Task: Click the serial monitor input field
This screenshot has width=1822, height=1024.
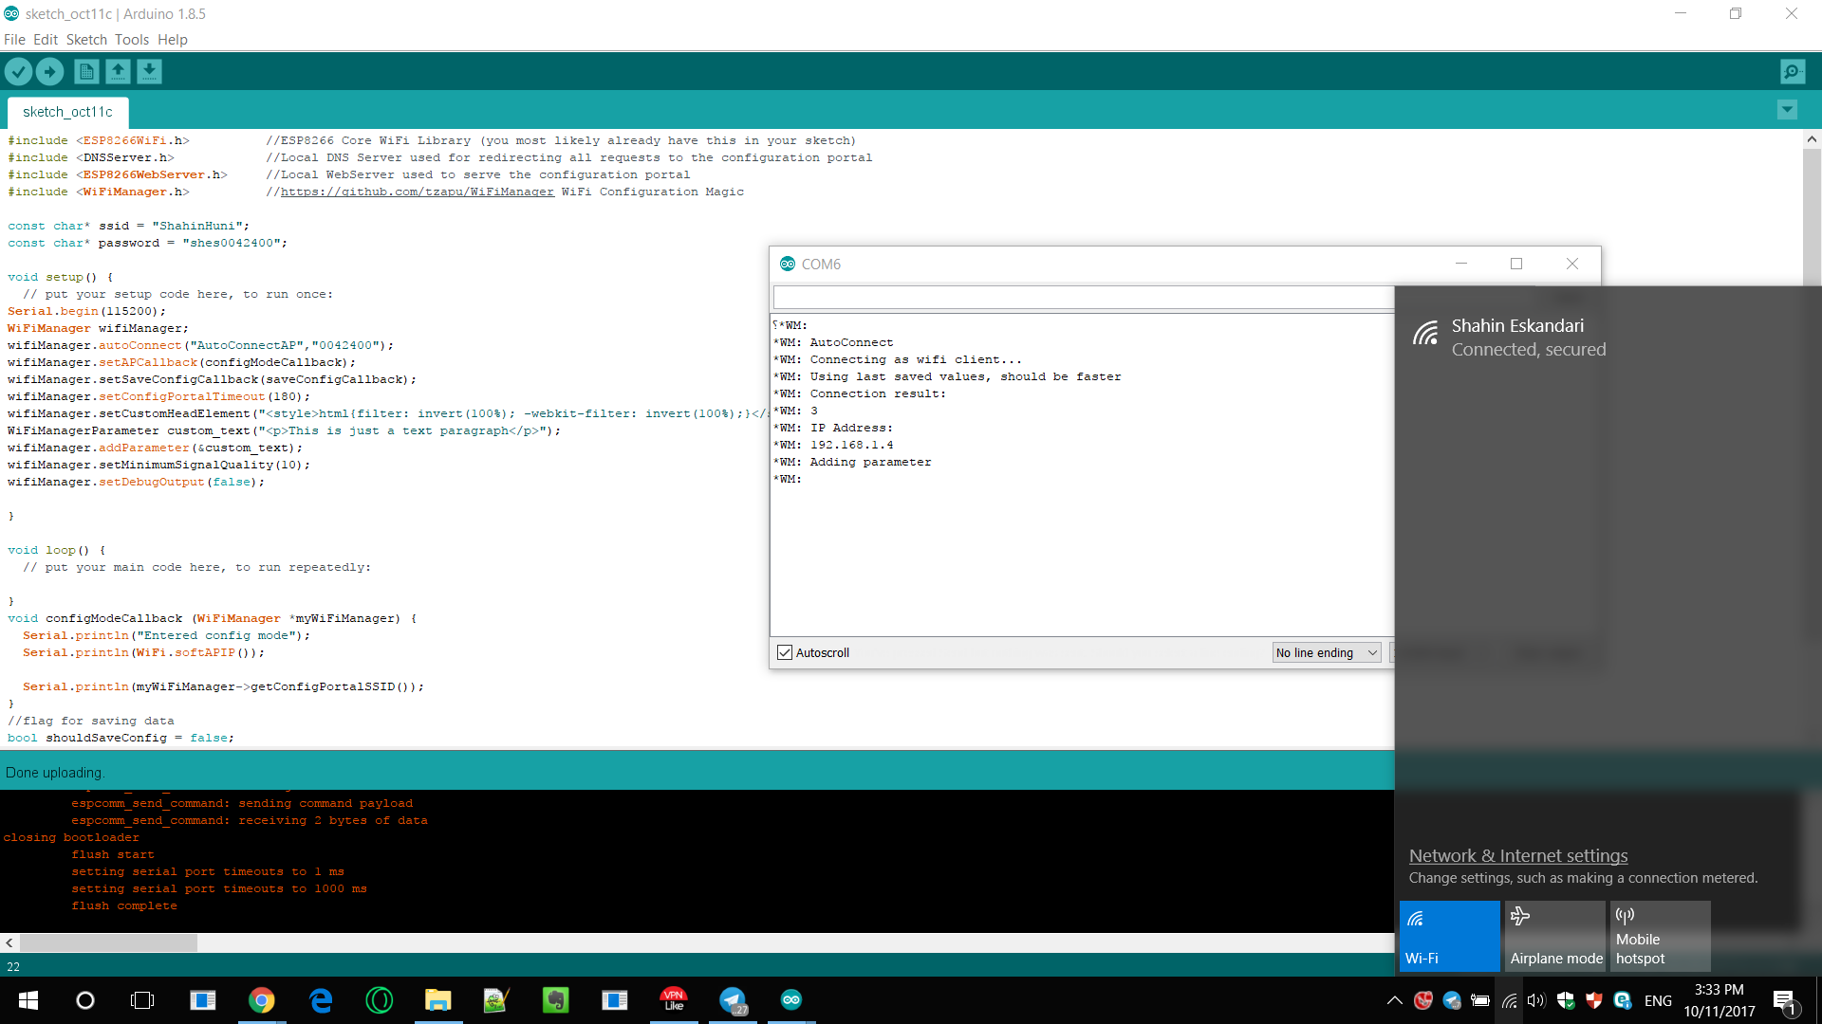Action: tap(1082, 298)
